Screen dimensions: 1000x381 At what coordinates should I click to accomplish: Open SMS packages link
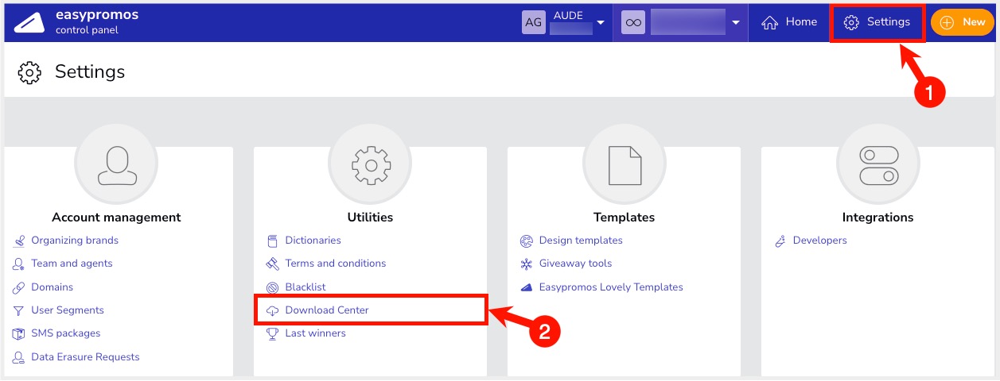pyautogui.click(x=65, y=333)
